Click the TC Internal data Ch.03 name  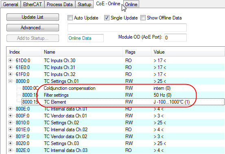(66, 150)
